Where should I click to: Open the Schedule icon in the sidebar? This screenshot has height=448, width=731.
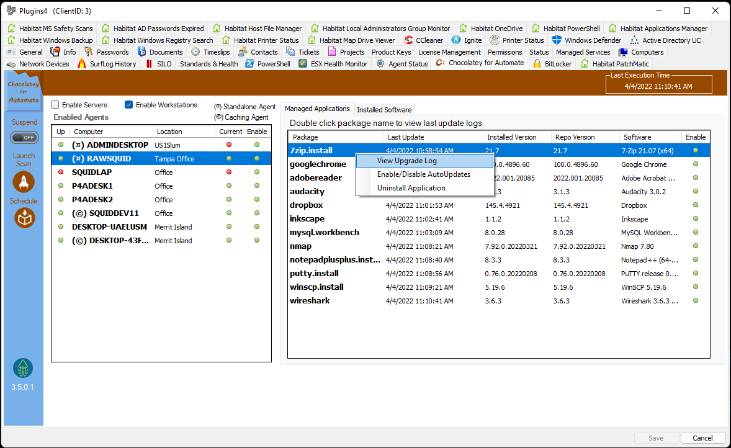click(24, 218)
